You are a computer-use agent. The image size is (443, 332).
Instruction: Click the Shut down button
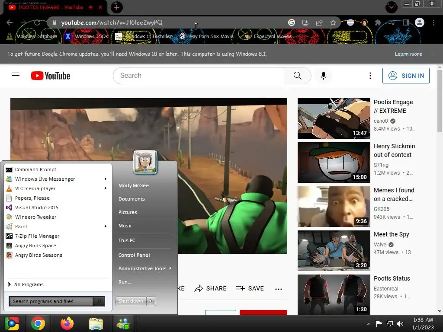click(131, 301)
